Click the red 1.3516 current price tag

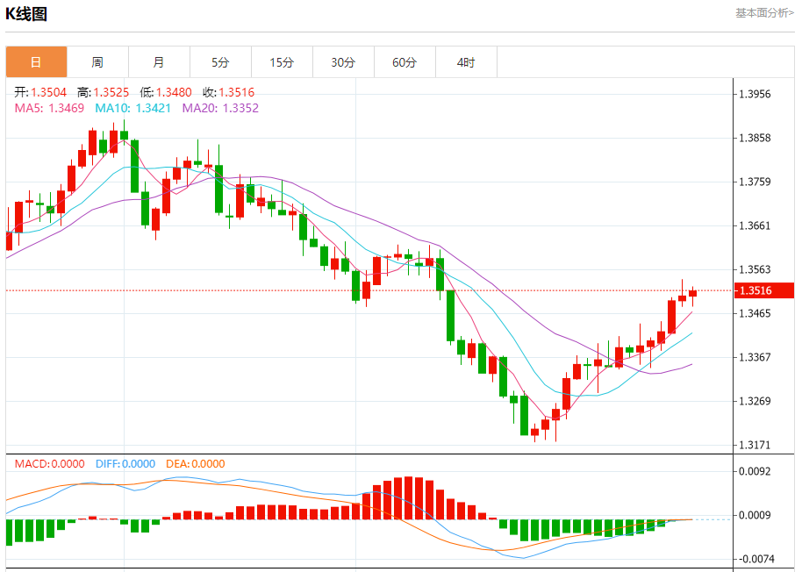click(x=764, y=290)
